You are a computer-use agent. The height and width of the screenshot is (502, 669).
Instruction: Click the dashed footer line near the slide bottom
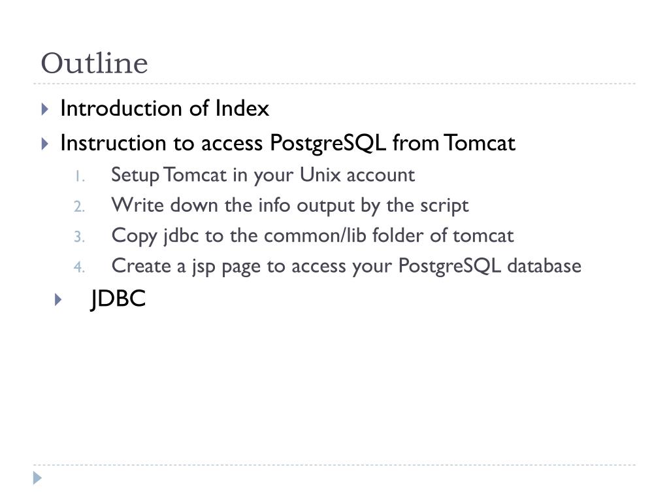[x=334, y=465]
